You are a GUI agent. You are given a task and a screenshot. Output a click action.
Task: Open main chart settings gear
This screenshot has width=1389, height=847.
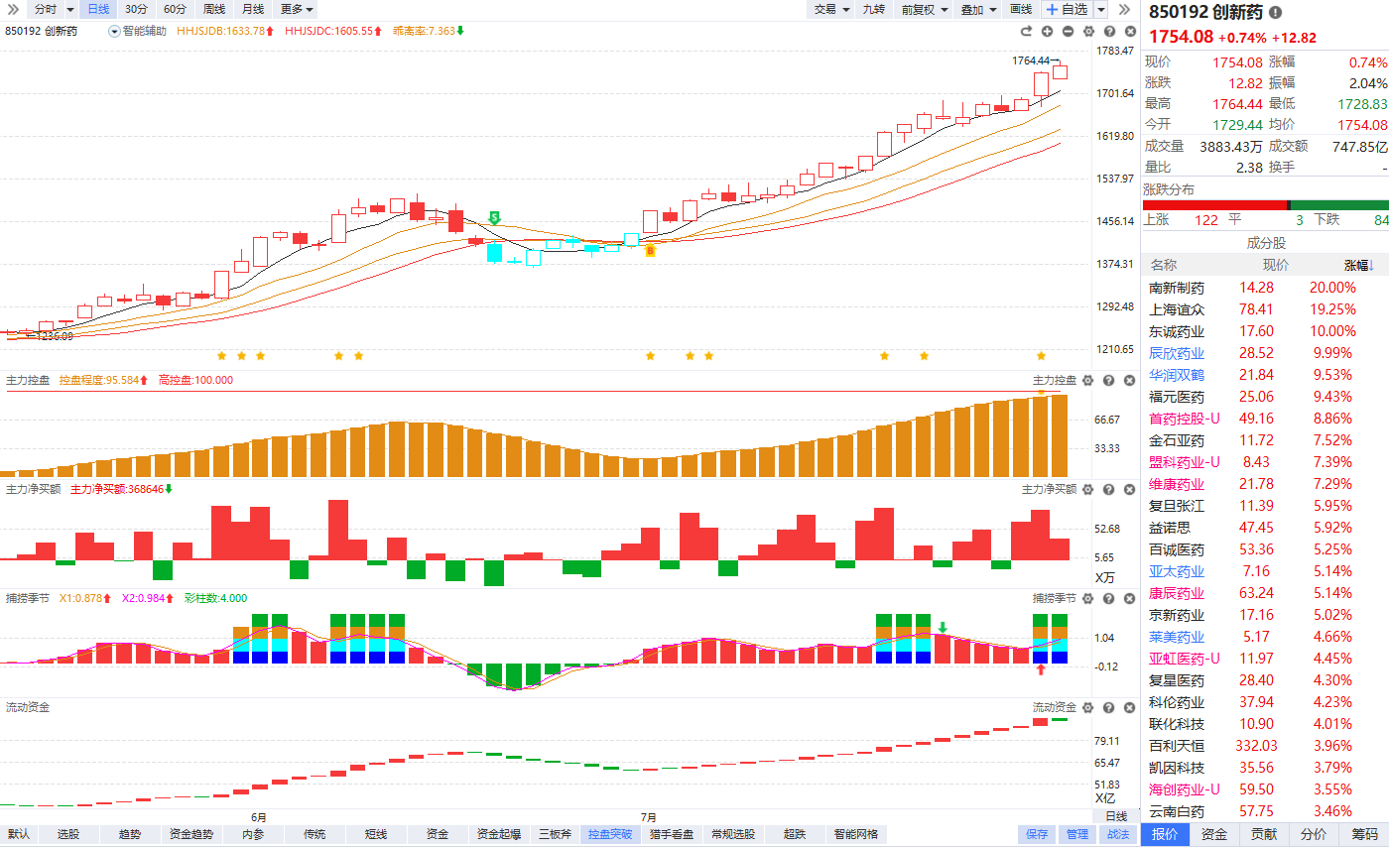pos(1088,31)
